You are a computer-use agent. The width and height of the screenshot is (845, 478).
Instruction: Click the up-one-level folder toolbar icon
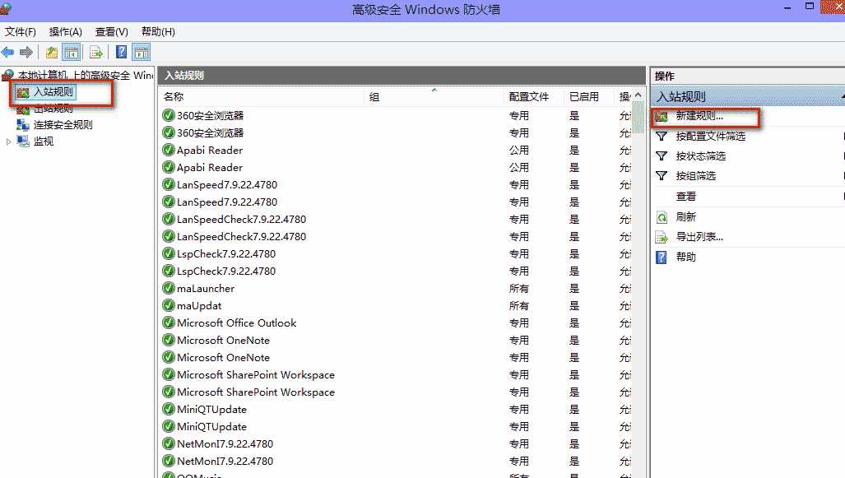[52, 53]
